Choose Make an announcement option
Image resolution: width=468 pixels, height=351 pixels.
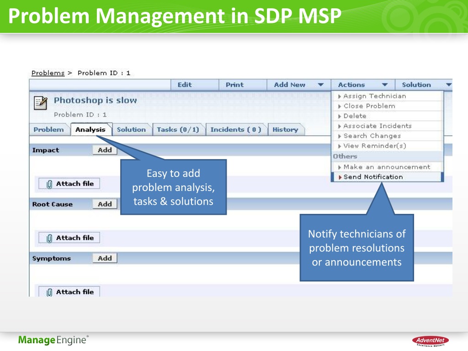(x=387, y=167)
